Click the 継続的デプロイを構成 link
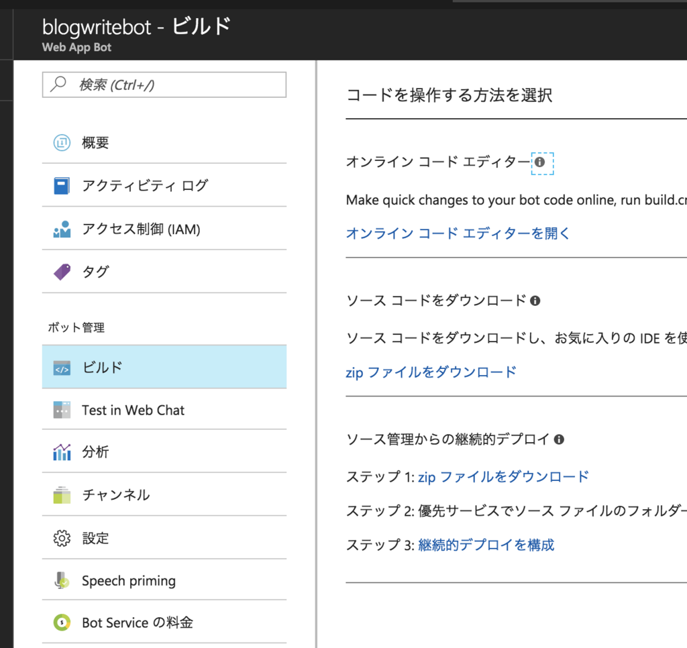687x648 pixels. [x=486, y=545]
